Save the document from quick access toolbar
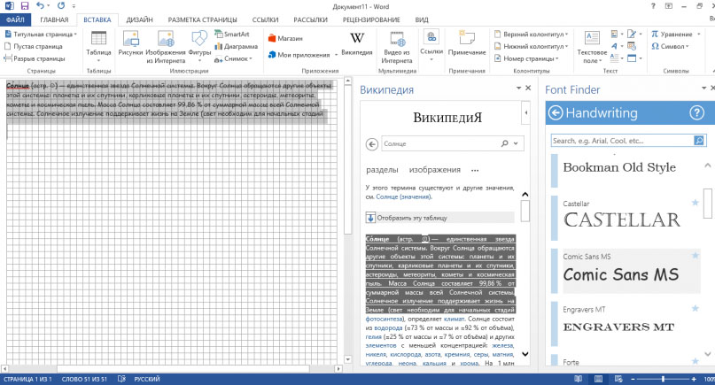This screenshot has width=715, height=385. (x=25, y=6)
